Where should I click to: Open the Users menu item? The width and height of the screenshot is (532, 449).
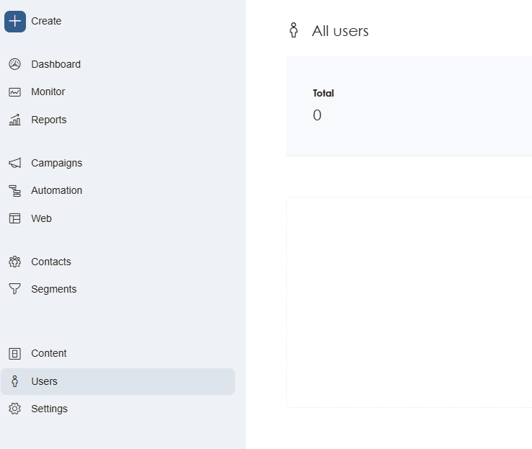[x=44, y=381]
